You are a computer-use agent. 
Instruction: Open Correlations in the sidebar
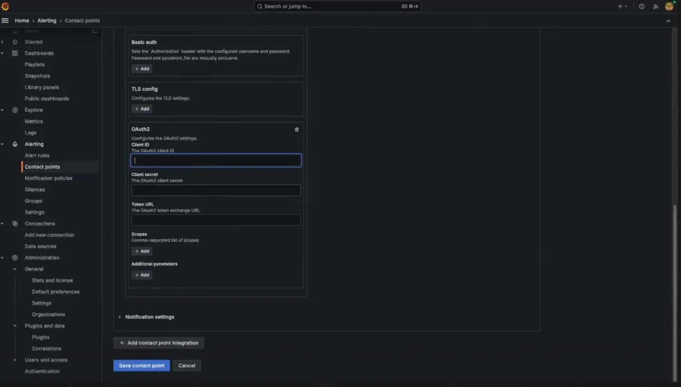[46, 348]
